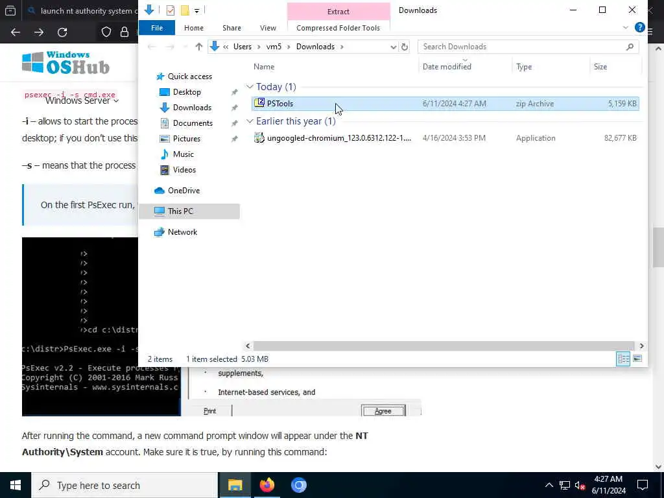Click Firefox site padlock icon
This screenshot has width=664, height=498.
pyautogui.click(x=124, y=32)
